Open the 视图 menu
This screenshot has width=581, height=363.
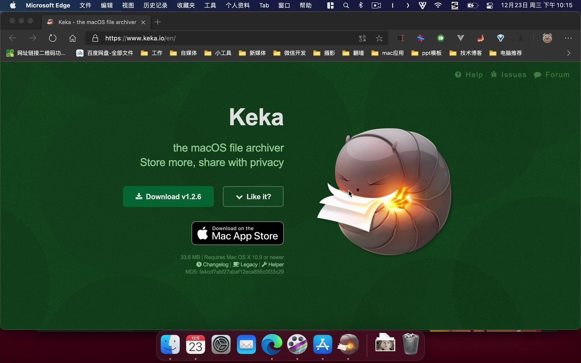pyautogui.click(x=128, y=5)
